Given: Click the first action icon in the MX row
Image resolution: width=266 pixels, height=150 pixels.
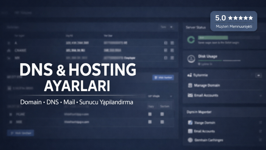Looking at the screenshot, I should (166, 58).
